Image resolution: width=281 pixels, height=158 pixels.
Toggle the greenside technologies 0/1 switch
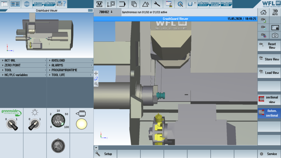click(x=12, y=124)
